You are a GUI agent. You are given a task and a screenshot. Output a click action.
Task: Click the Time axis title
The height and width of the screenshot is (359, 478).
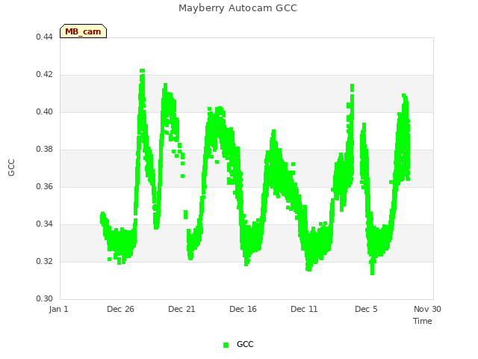(423, 321)
